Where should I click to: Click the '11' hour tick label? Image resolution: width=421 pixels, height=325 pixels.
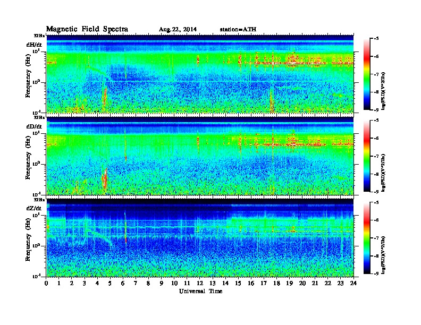[187, 283]
